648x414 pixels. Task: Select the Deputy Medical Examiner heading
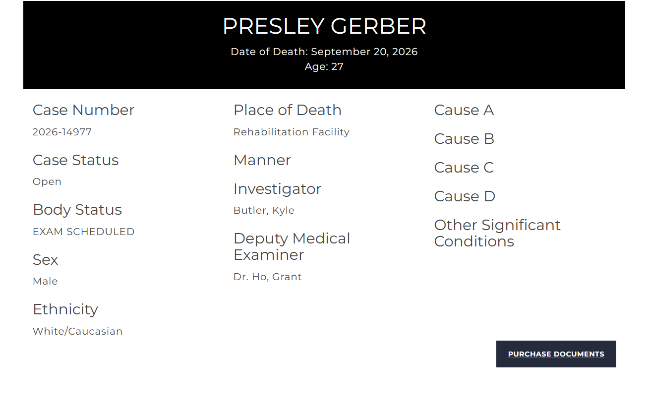click(292, 246)
